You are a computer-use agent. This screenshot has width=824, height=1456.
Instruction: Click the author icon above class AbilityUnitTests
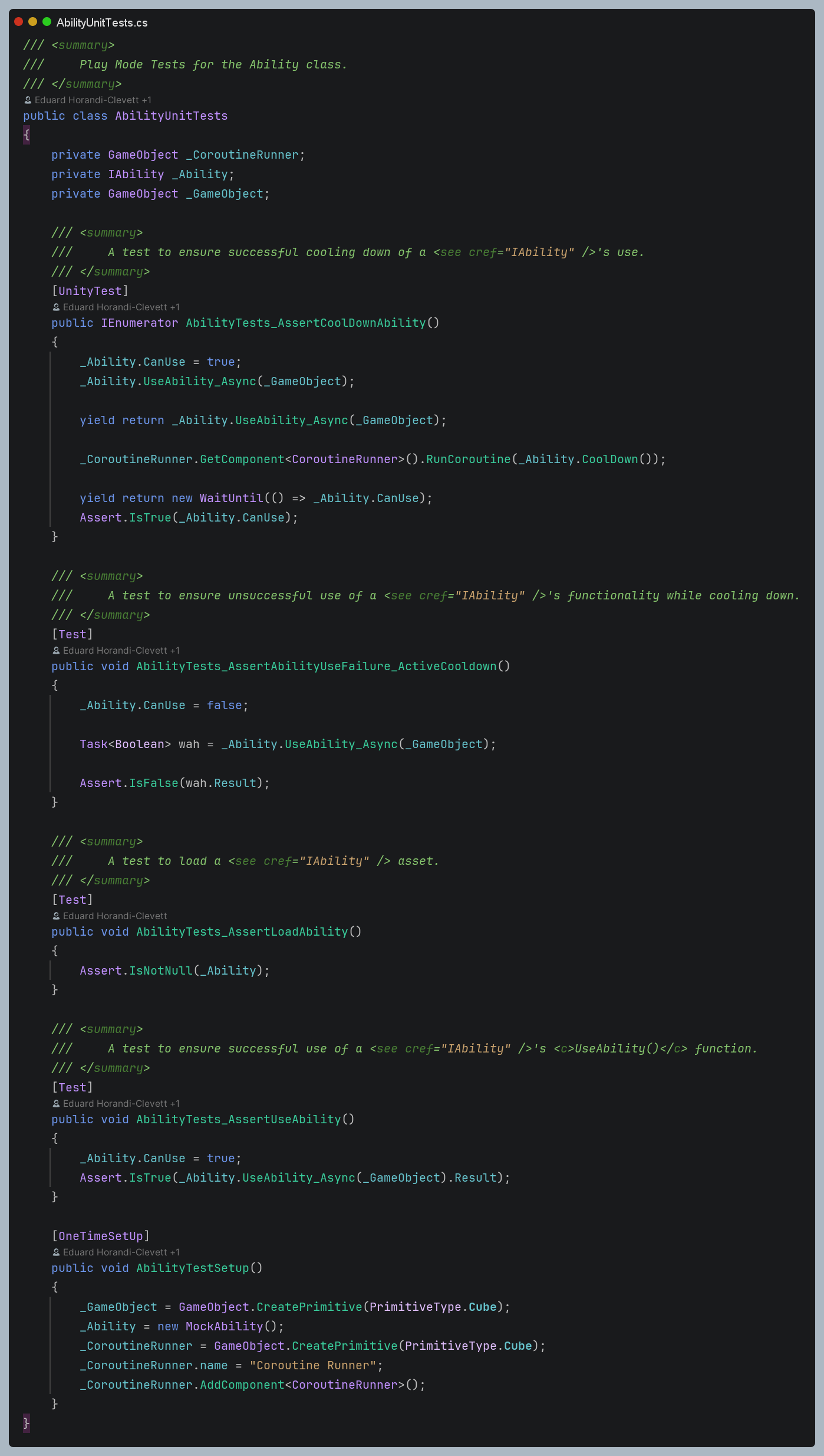28,100
